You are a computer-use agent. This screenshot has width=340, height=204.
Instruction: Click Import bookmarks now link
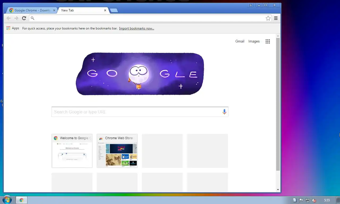(137, 28)
